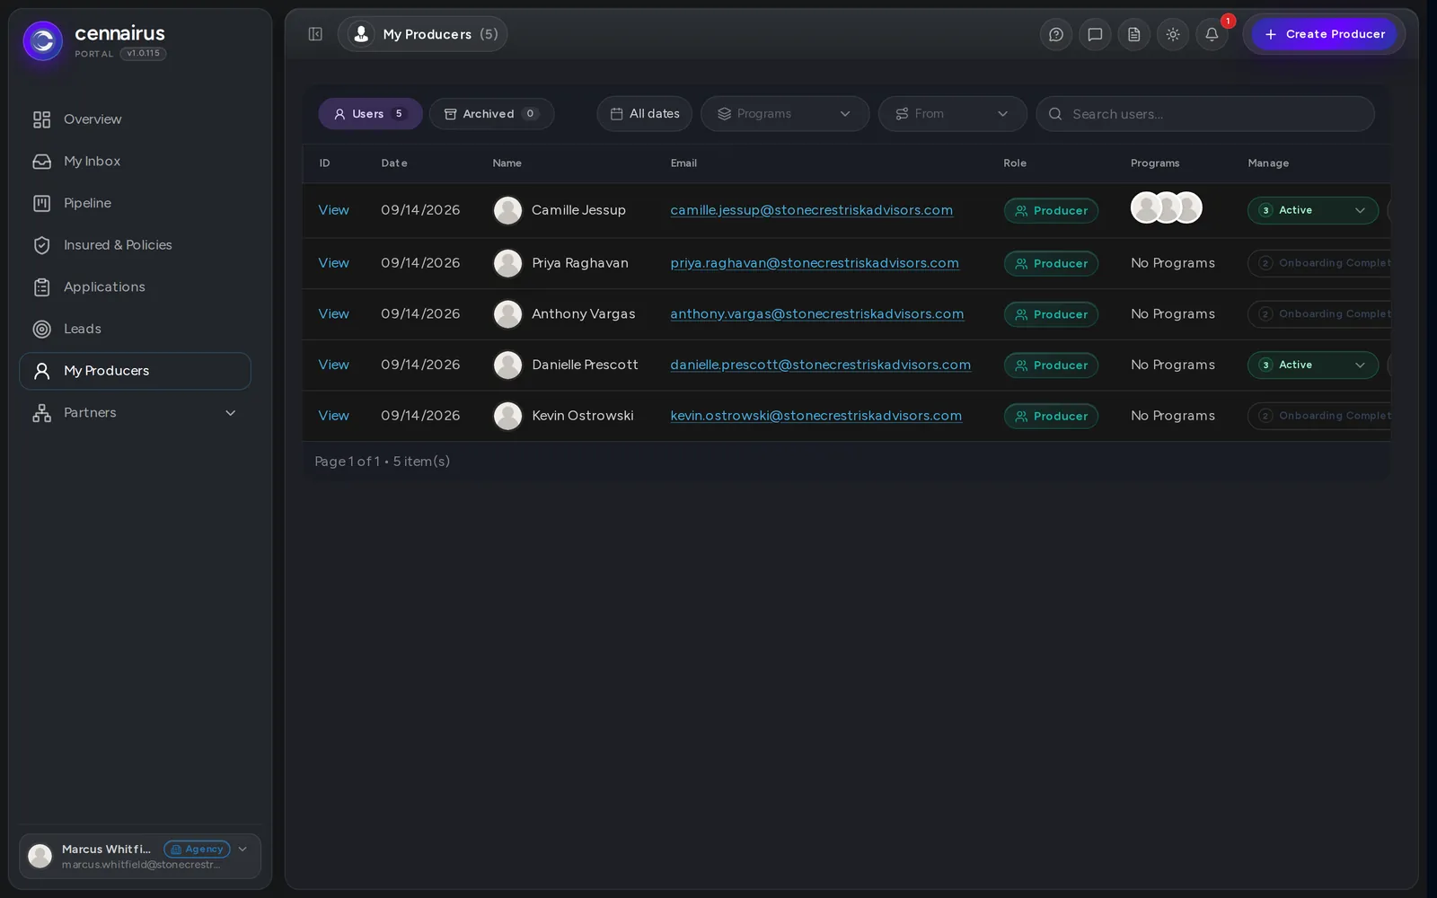Screen dimensions: 1437x898
Task: Switch to the Users tab
Action: 370,114
